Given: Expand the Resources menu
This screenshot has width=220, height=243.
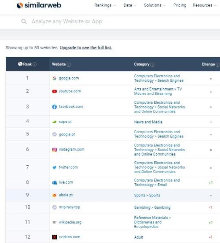Looking at the screenshot, I should [x=205, y=5].
